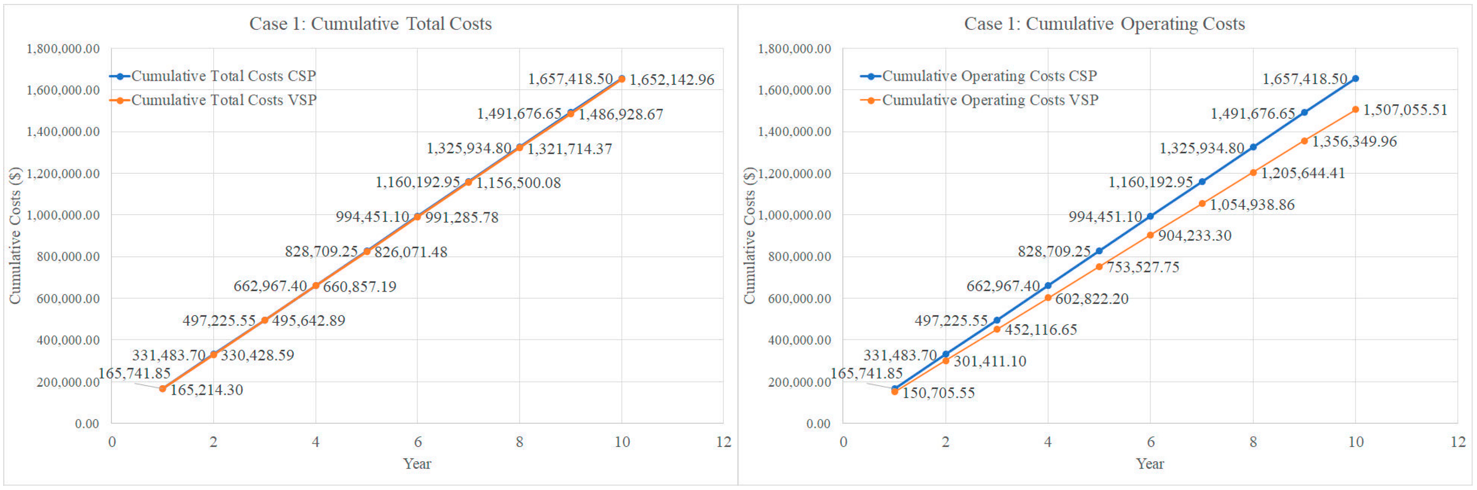Select the Case 1: Cumulative Total Costs title

pyautogui.click(x=370, y=24)
